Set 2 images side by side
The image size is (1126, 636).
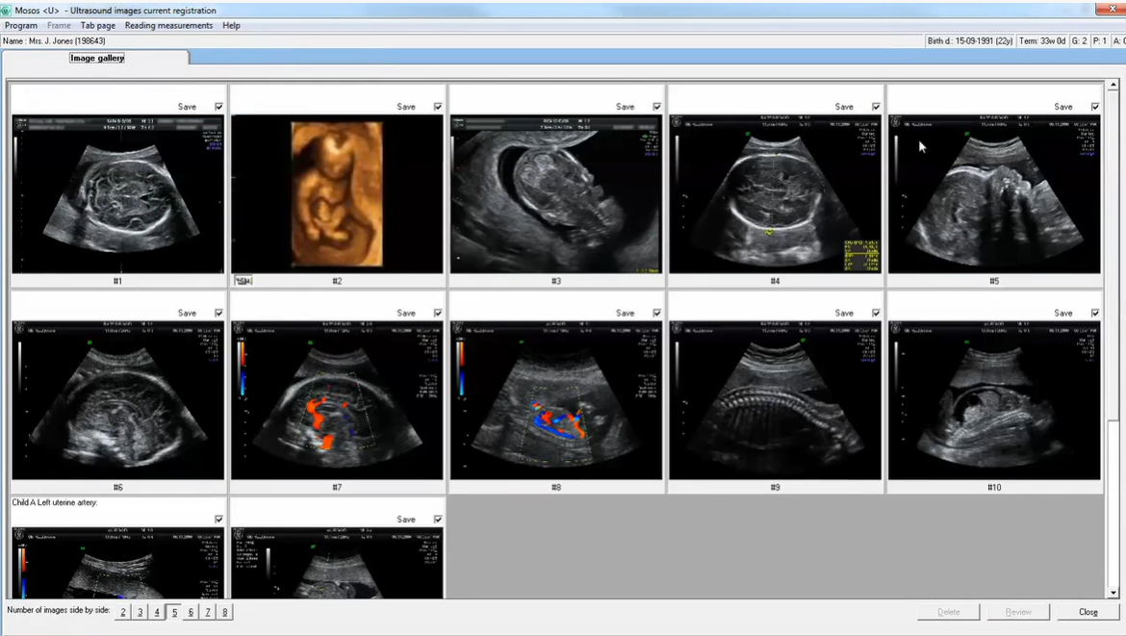pos(123,612)
